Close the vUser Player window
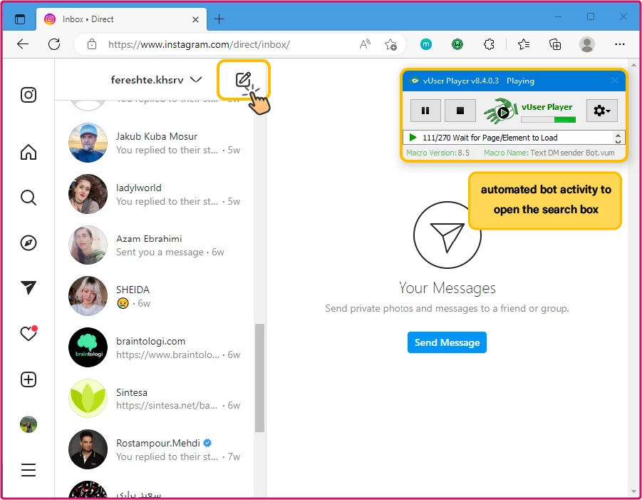This screenshot has height=500, width=642. pos(615,81)
